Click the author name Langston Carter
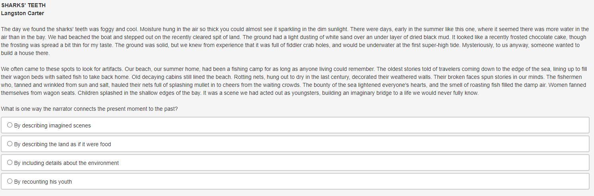The image size is (594, 196). (x=23, y=13)
